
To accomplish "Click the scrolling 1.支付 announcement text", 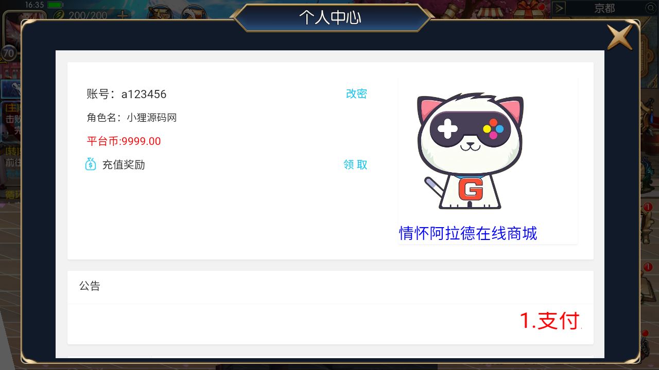I will point(550,321).
